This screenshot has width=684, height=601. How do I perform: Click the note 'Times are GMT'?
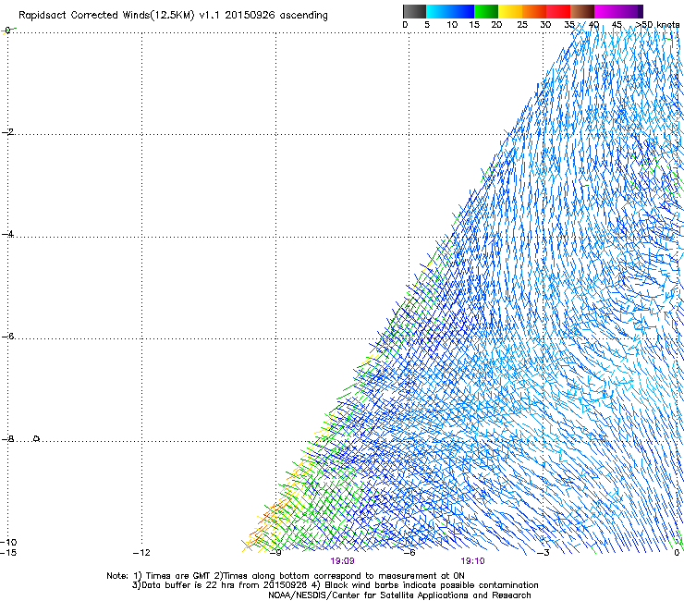point(178,576)
